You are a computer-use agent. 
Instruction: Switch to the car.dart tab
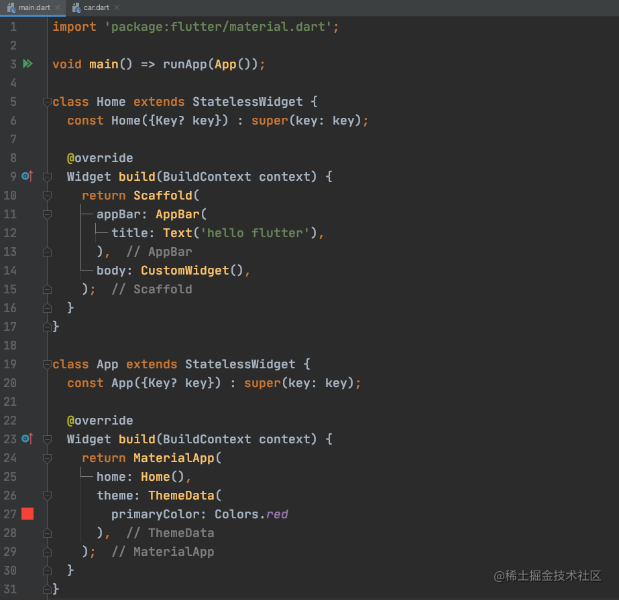[x=97, y=7]
